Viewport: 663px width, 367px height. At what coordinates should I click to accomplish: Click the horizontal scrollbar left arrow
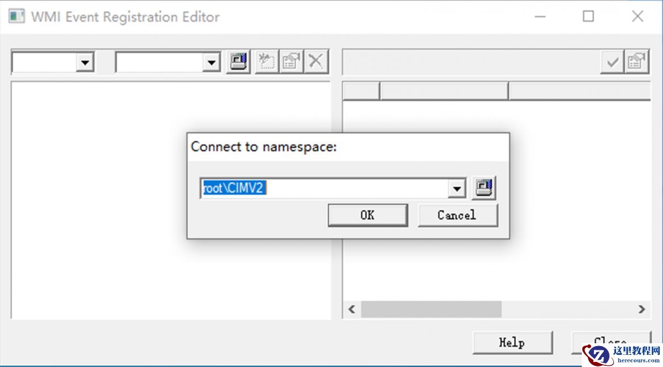(x=351, y=310)
